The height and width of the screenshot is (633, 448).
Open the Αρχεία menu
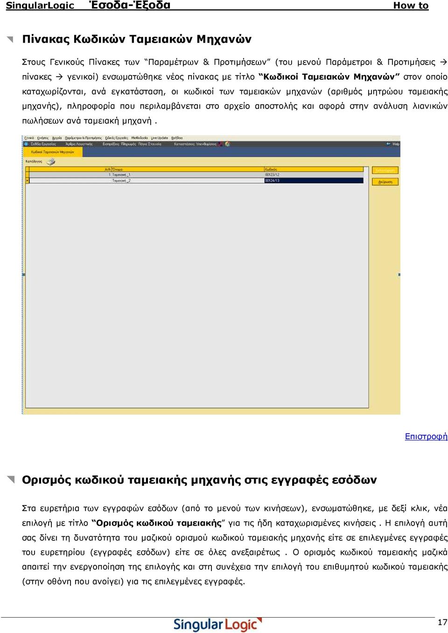pos(57,138)
